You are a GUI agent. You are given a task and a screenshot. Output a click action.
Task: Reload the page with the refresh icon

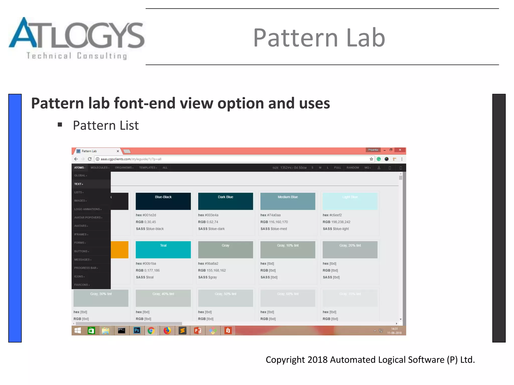click(x=90, y=159)
